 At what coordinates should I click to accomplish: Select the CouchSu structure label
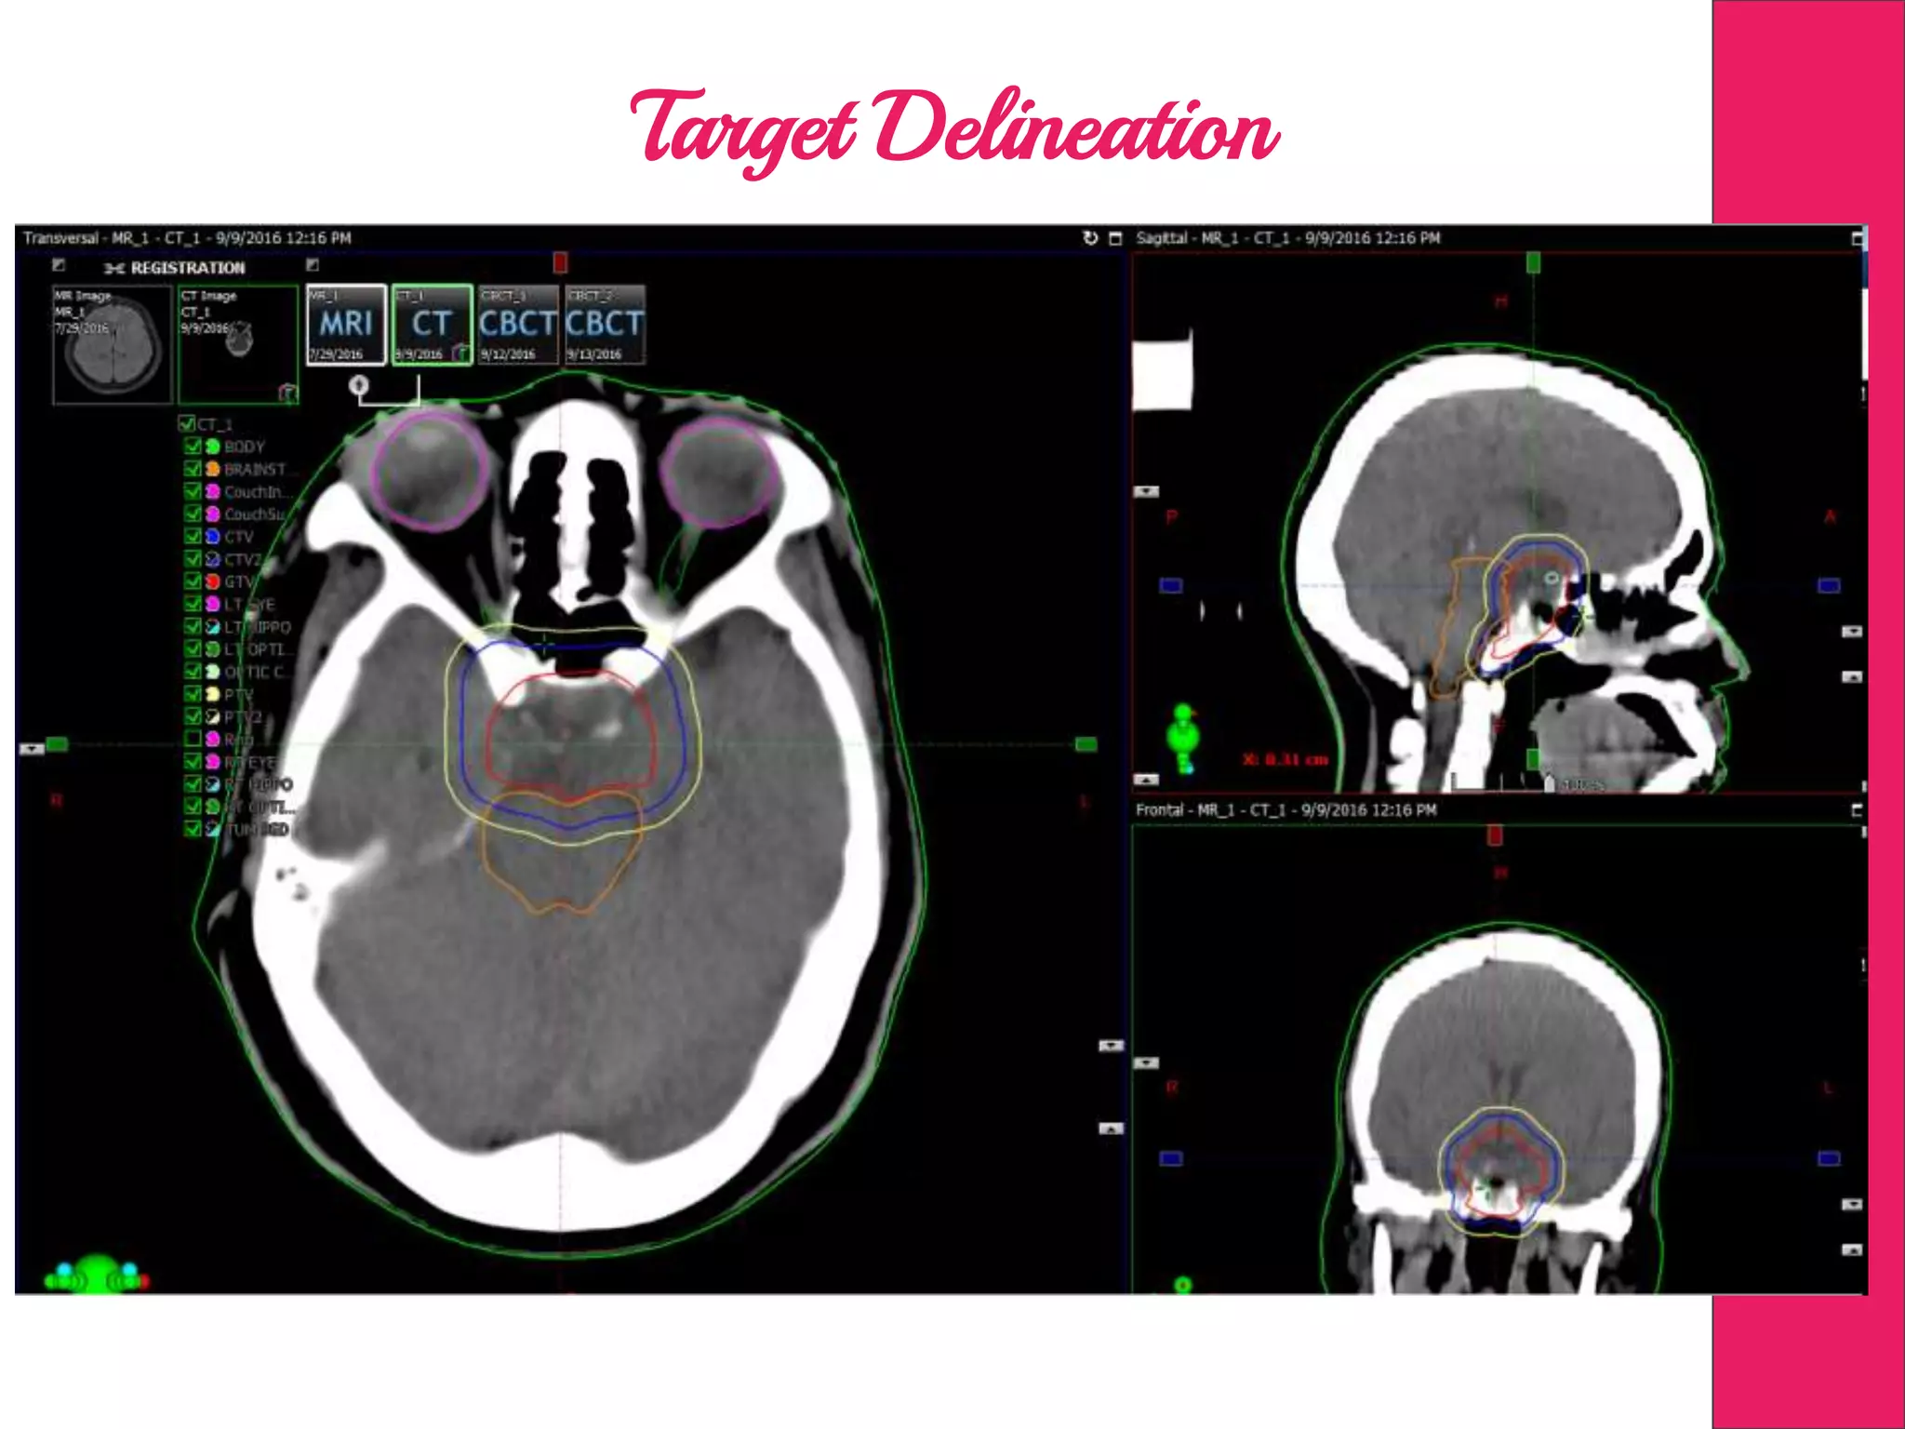[254, 514]
